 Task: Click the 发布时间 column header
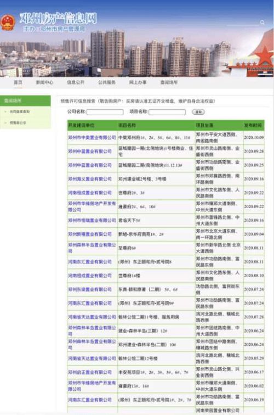(x=253, y=125)
